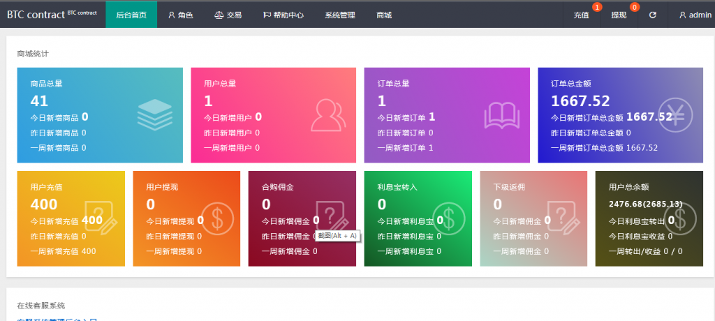Viewport: 715px width, 321px height.
Task: Open the 帮助中心 menu
Action: 283,15
